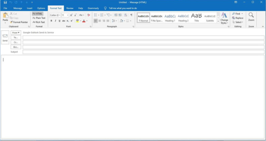Viewport: 266px width, 141px height.
Task: Apply the Heading 2 style
Action: point(183,18)
